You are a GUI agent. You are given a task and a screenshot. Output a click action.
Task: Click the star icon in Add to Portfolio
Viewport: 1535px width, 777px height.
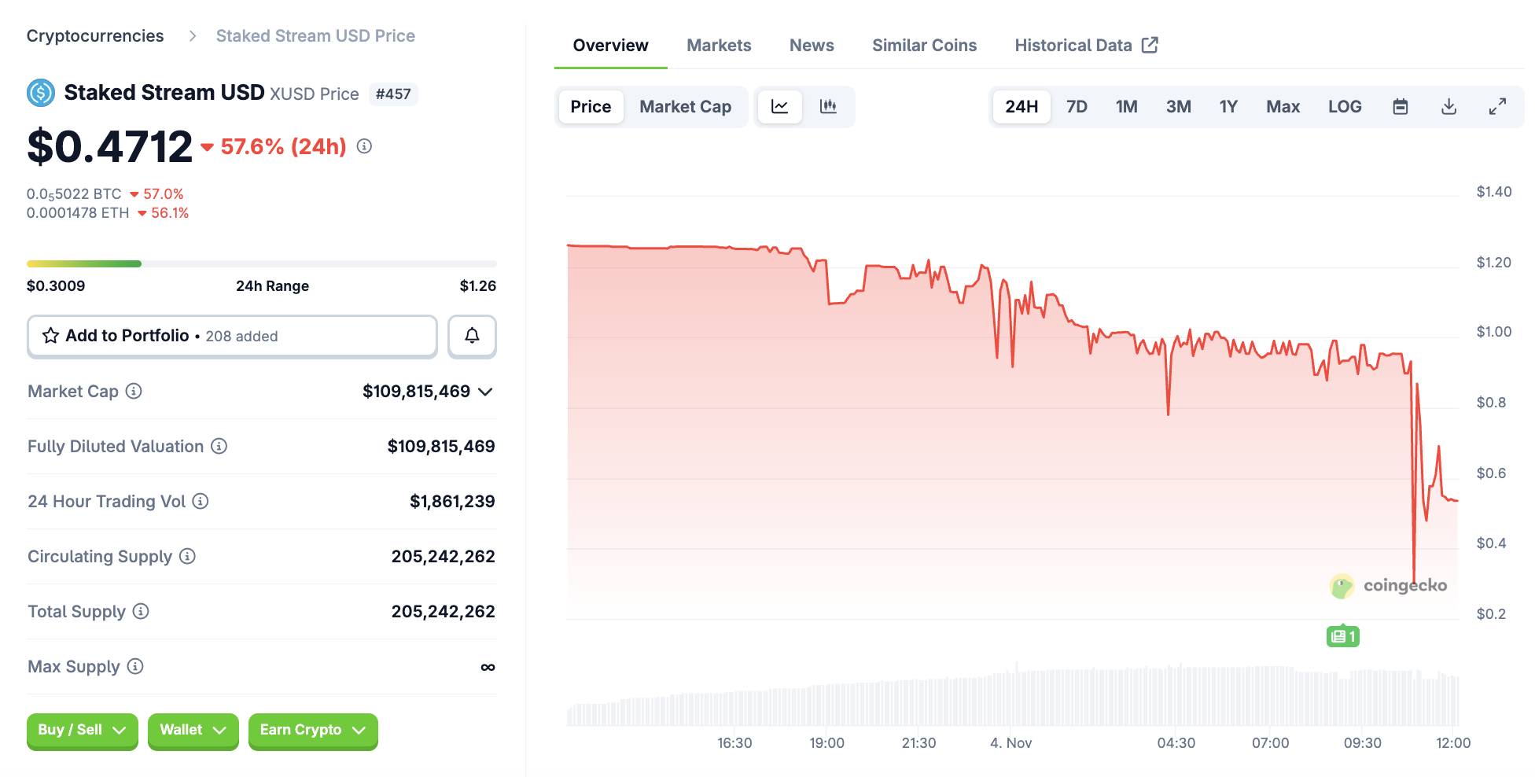[x=50, y=335]
